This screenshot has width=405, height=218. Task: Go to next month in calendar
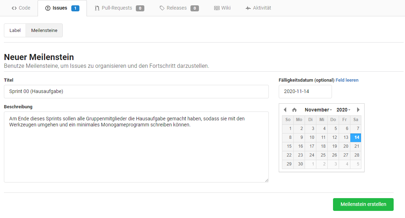358,110
